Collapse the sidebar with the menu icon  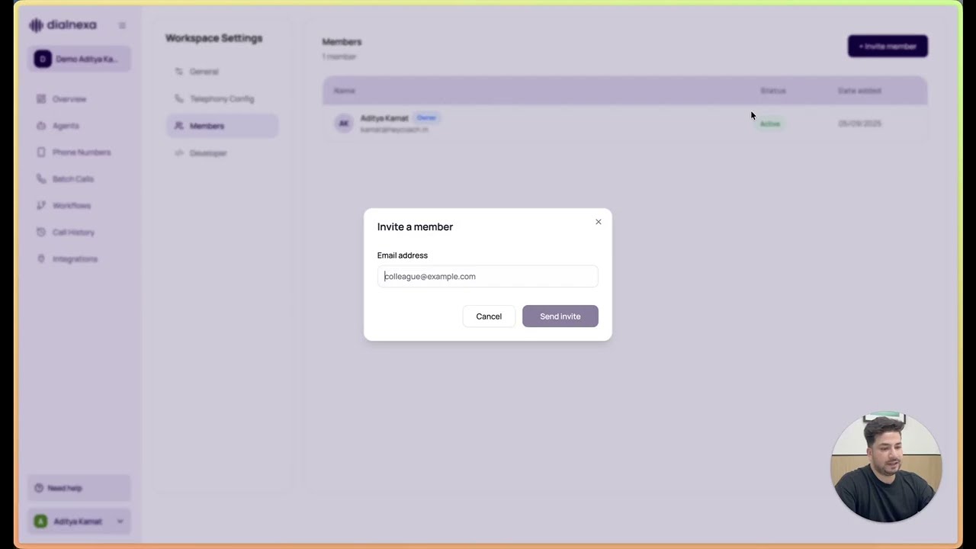(x=122, y=25)
